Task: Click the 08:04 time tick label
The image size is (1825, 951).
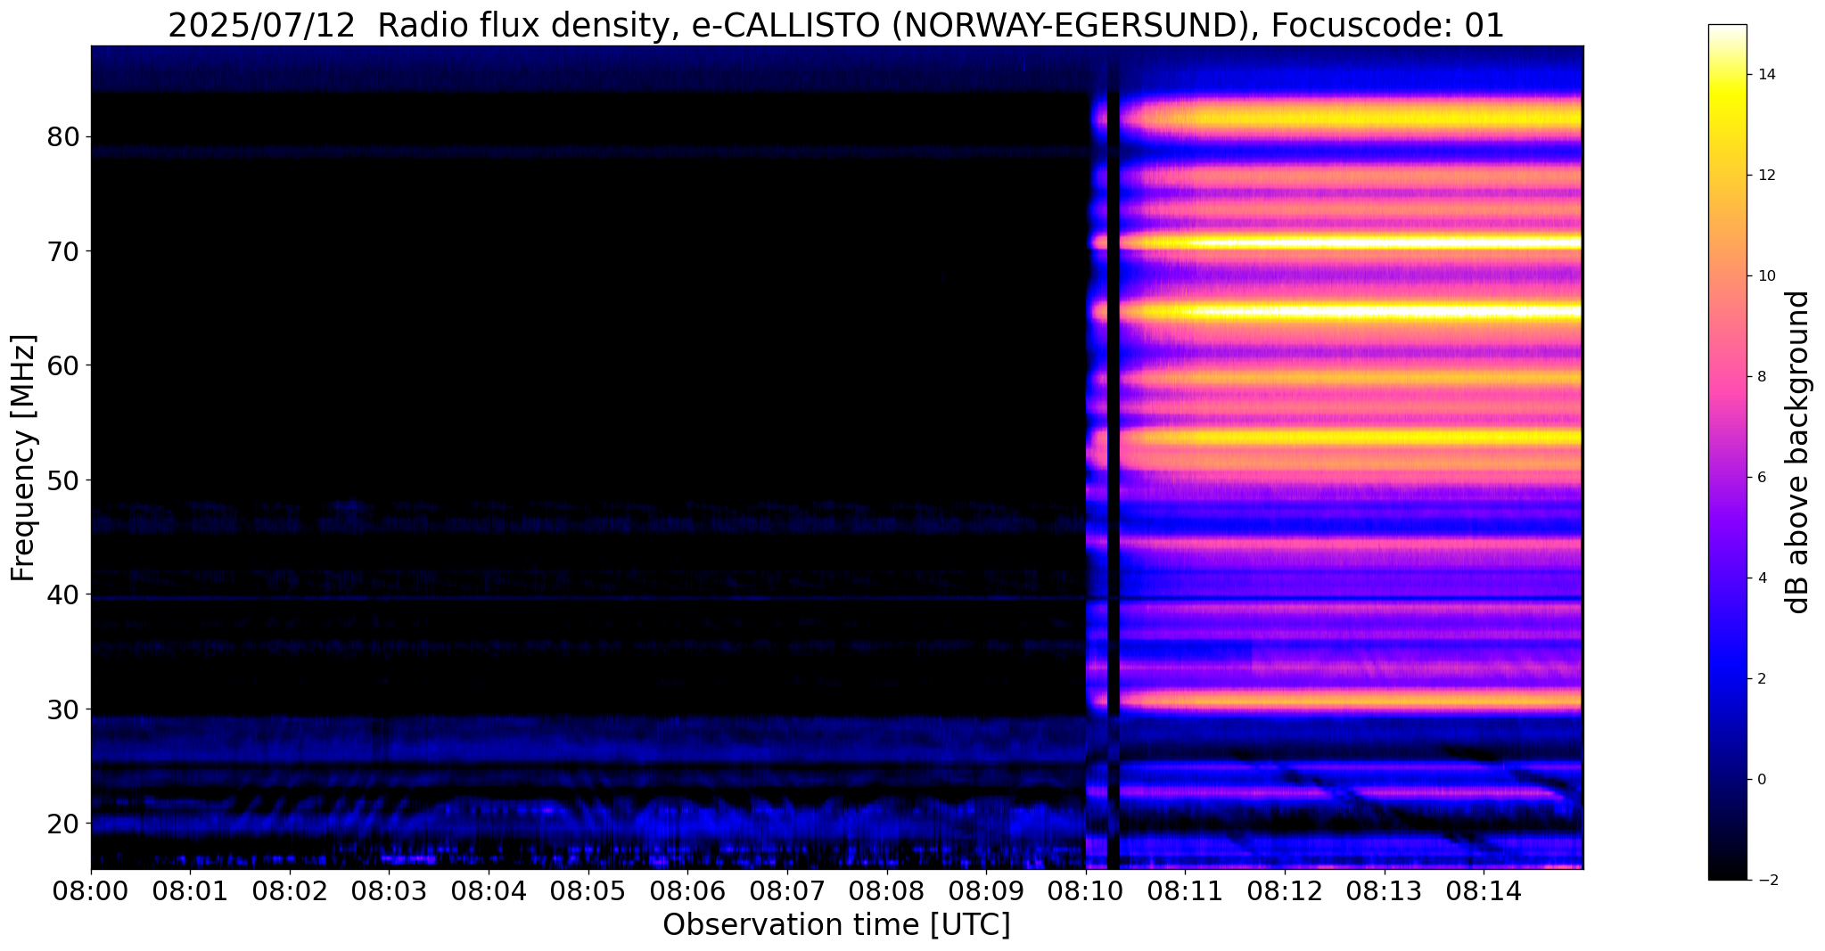Action: point(489,890)
